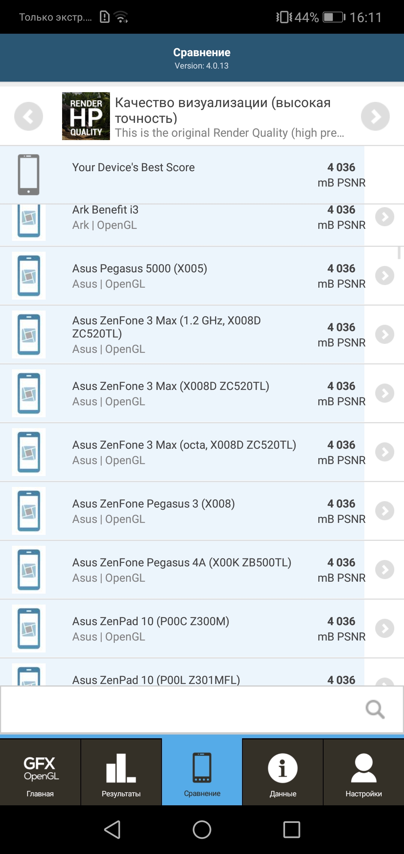Open the Данные info tab
This screenshot has height=854, width=404.
point(283,772)
